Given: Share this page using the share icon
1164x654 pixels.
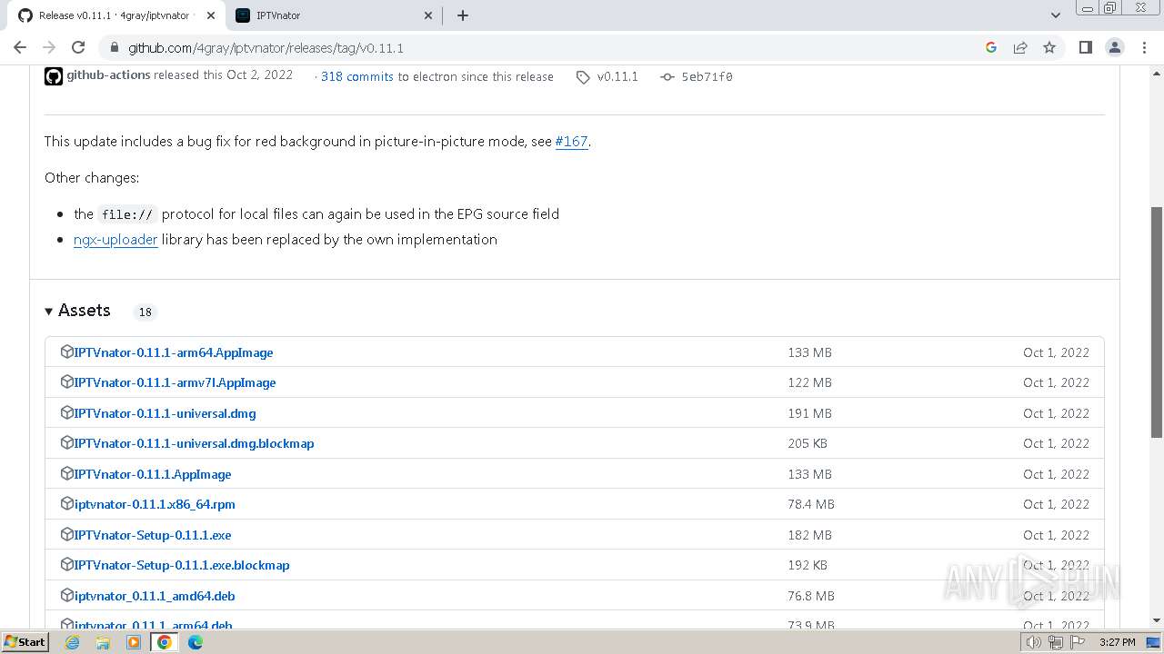Looking at the screenshot, I should 1020,47.
